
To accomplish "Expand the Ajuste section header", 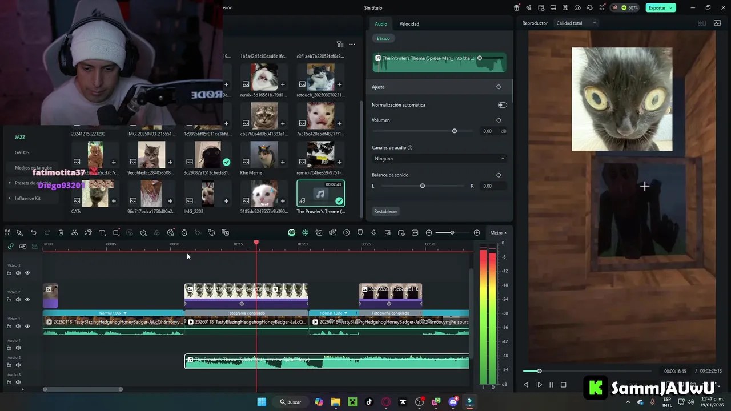I will click(439, 87).
